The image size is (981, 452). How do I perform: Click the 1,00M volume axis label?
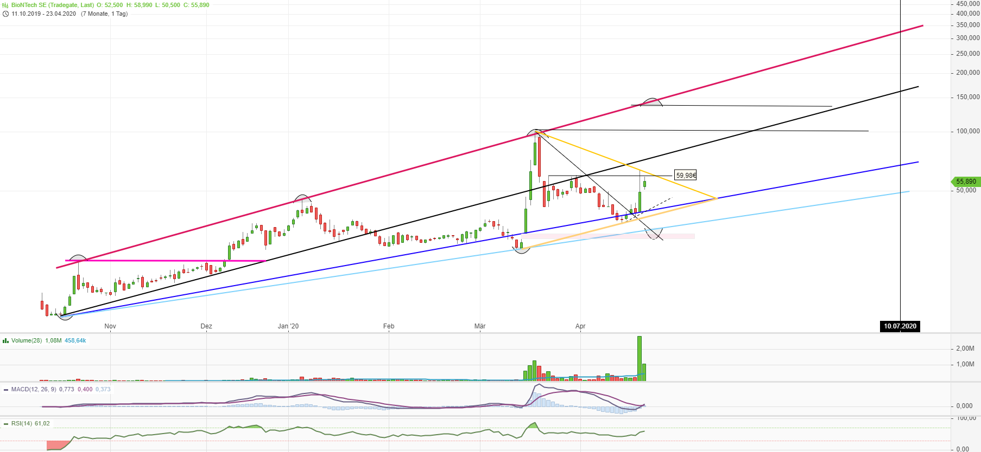click(x=965, y=364)
